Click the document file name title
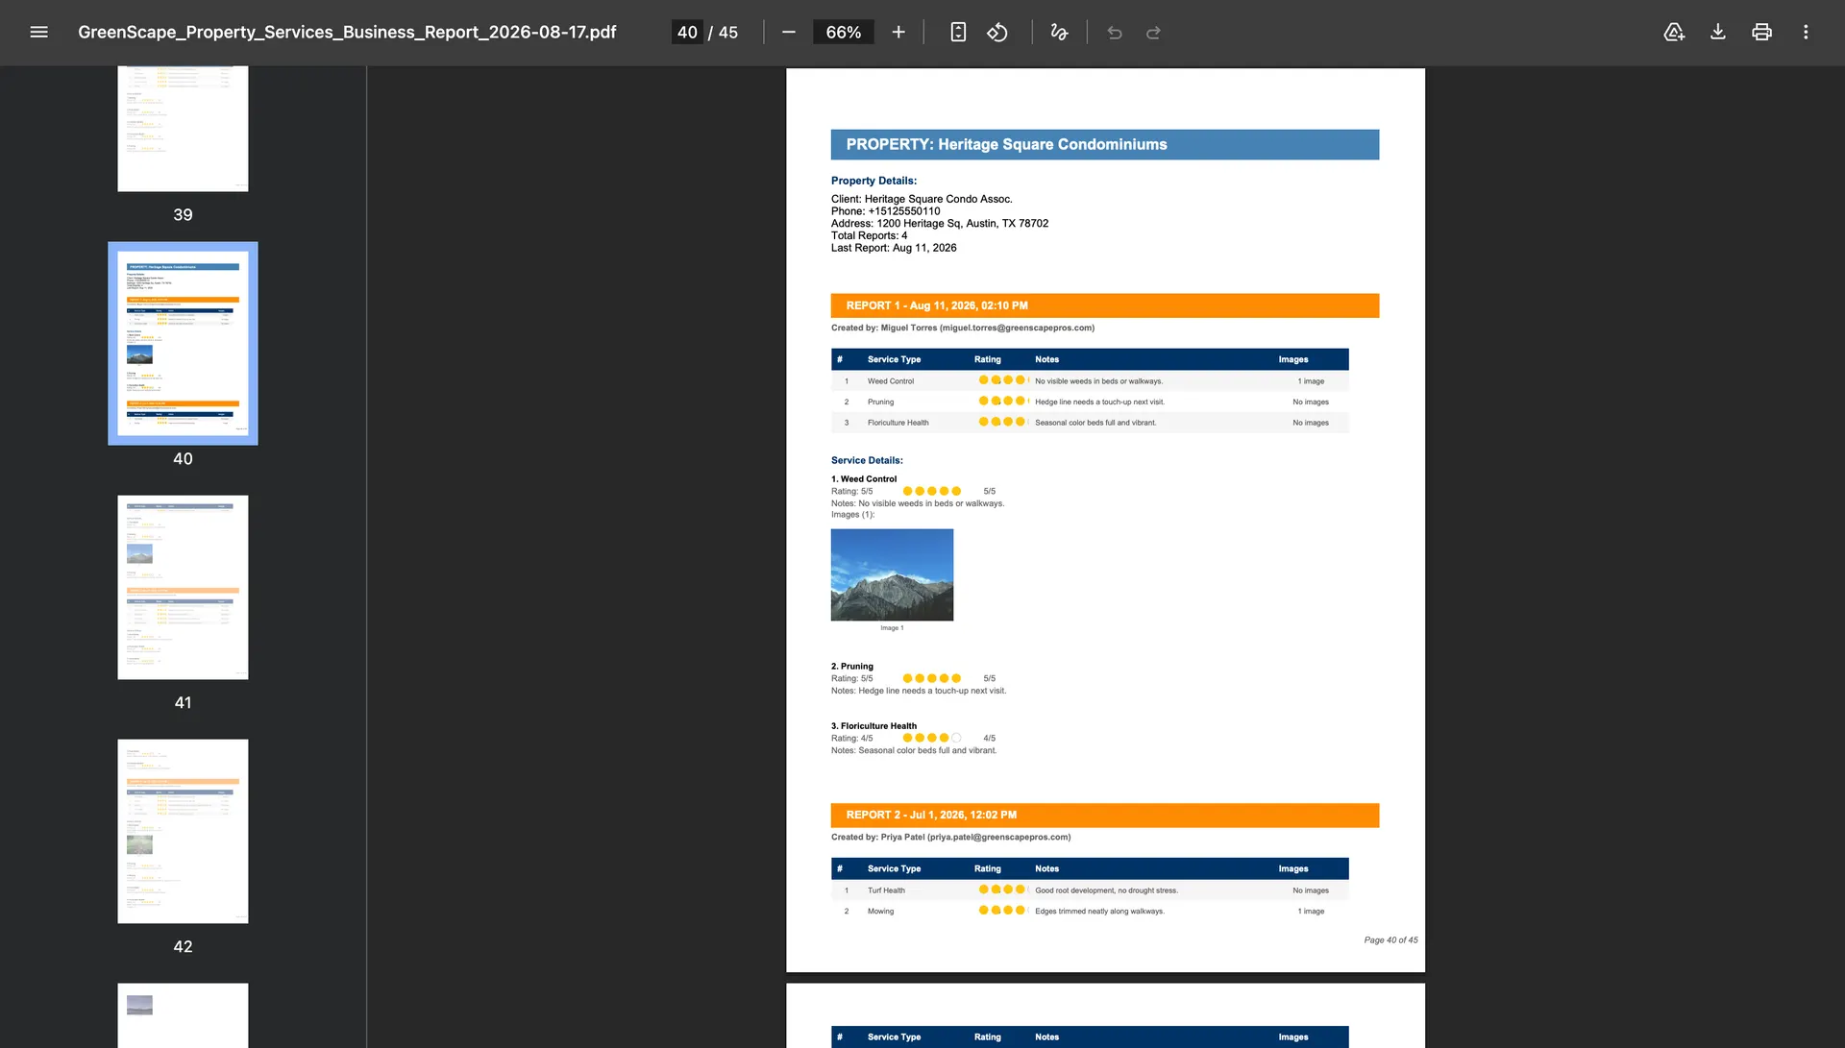This screenshot has height=1048, width=1845. click(x=347, y=32)
